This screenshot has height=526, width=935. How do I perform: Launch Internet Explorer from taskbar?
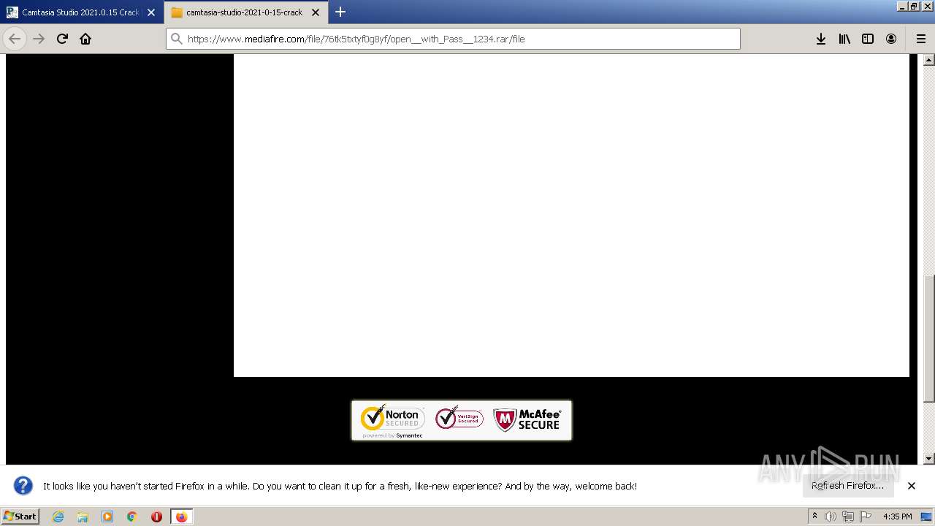tap(58, 517)
